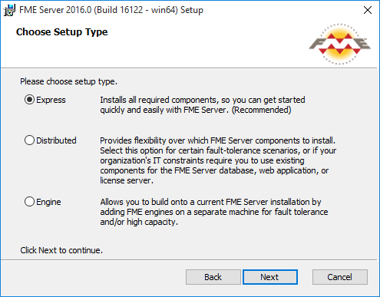Click the Distributed option label

56,140
